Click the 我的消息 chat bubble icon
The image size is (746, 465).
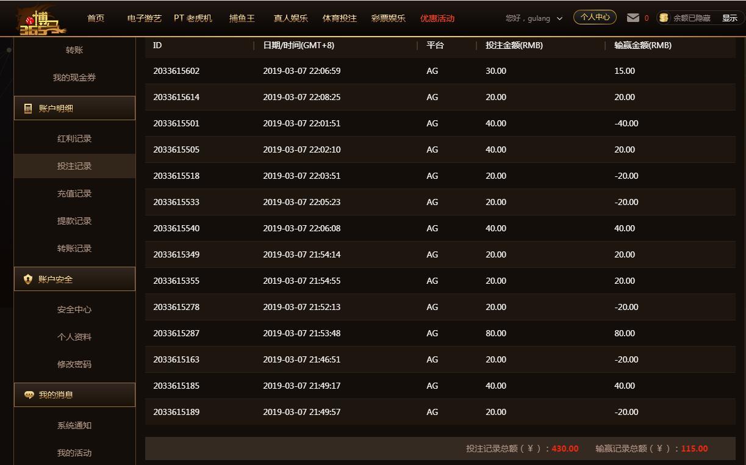coord(29,395)
